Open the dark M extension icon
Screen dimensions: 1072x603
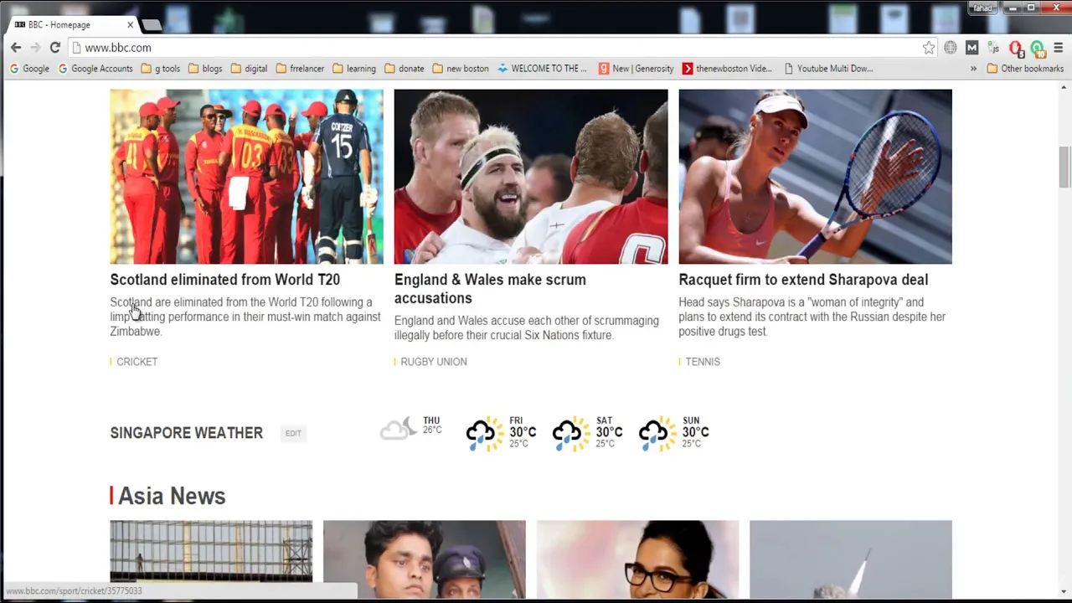(x=971, y=48)
